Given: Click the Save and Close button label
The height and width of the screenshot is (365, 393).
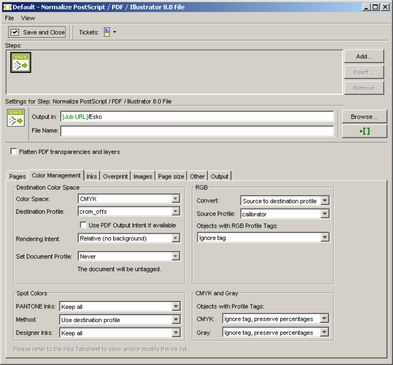Looking at the screenshot, I should [x=44, y=32].
